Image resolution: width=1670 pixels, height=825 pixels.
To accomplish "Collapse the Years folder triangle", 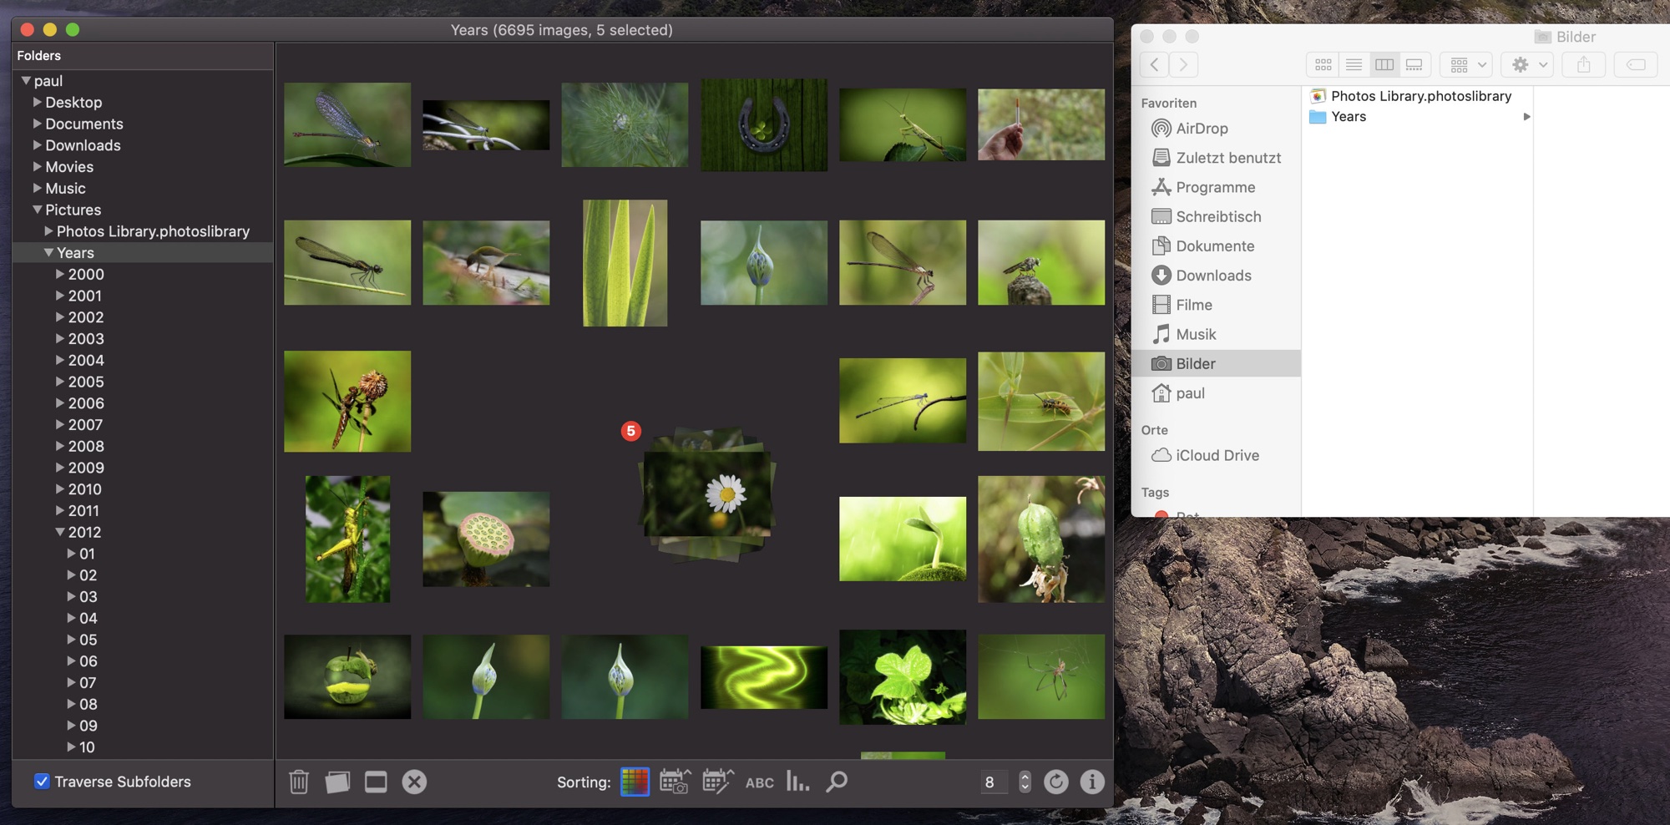I will coord(48,252).
